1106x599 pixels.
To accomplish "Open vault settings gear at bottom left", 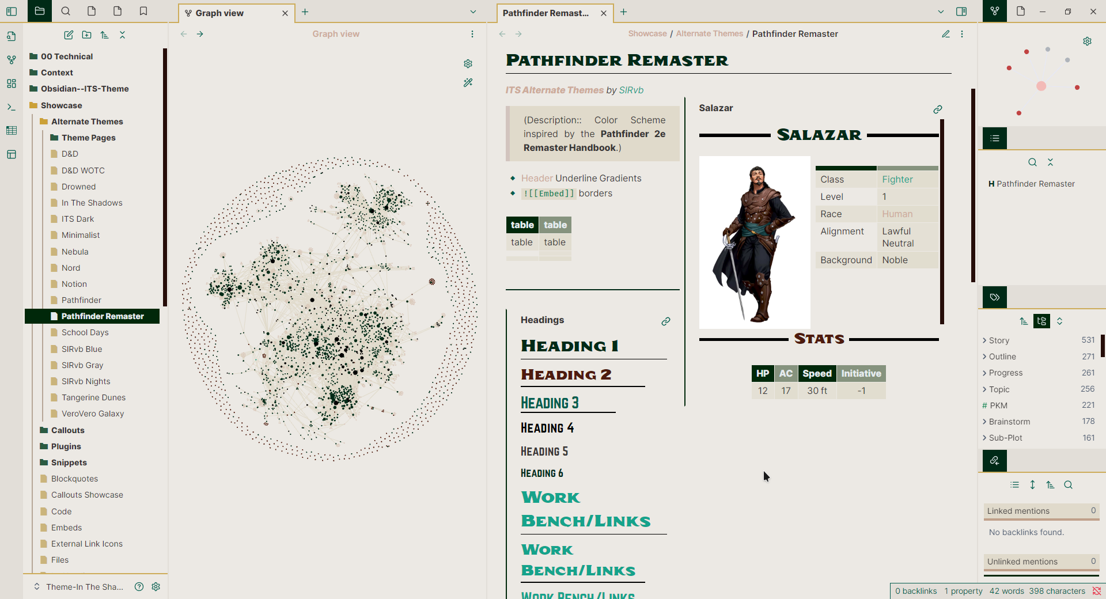I will click(156, 586).
